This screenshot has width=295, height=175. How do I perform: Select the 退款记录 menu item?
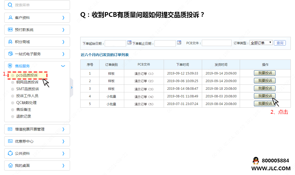[x=24, y=116]
